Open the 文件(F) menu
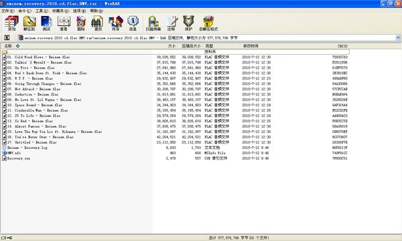The image size is (402, 241). [x=8, y=11]
